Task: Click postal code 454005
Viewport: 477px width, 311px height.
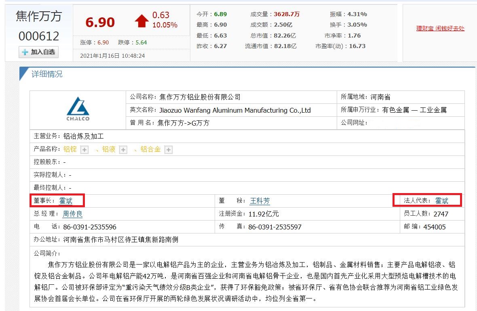Action: (x=435, y=227)
